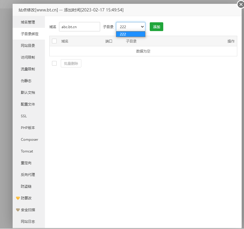Focus the 域名 input field with abc.bt.cn
This screenshot has width=244, height=229.
(x=79, y=27)
